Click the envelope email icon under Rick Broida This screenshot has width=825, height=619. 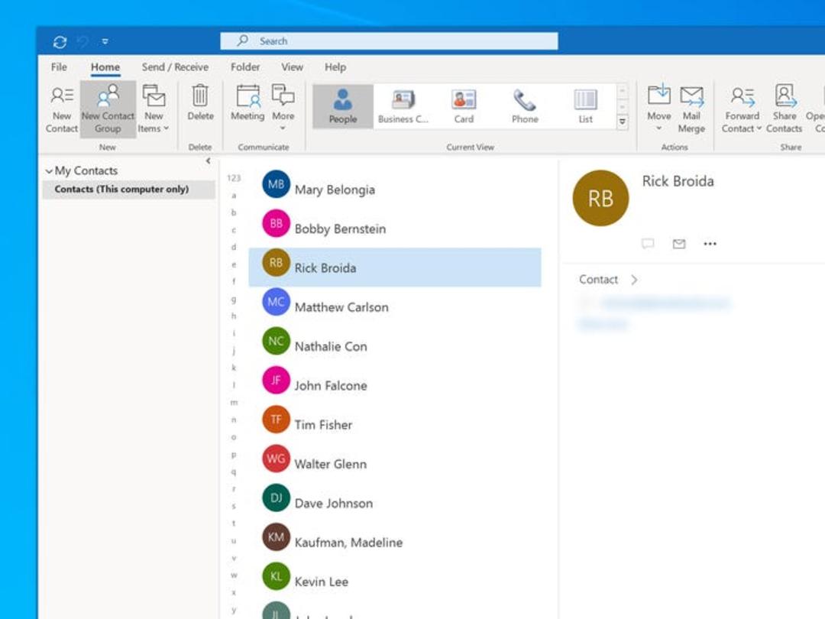point(679,244)
